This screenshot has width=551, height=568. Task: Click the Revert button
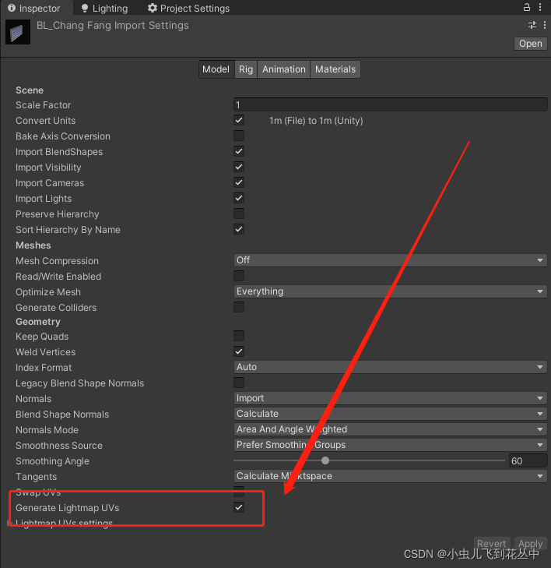click(492, 544)
